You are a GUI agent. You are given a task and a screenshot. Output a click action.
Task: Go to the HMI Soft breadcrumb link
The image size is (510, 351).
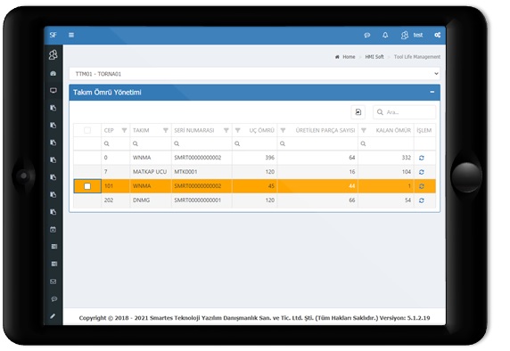[x=374, y=57]
